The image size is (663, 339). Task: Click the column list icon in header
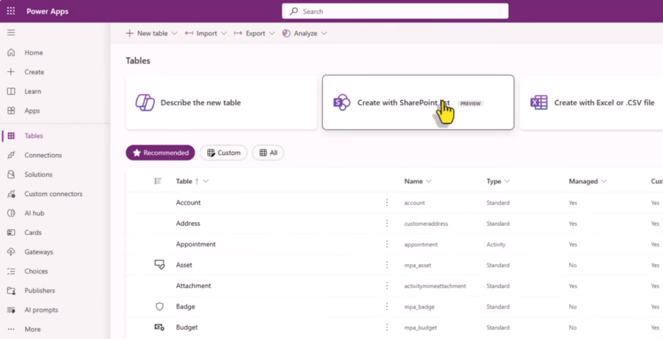pos(158,181)
